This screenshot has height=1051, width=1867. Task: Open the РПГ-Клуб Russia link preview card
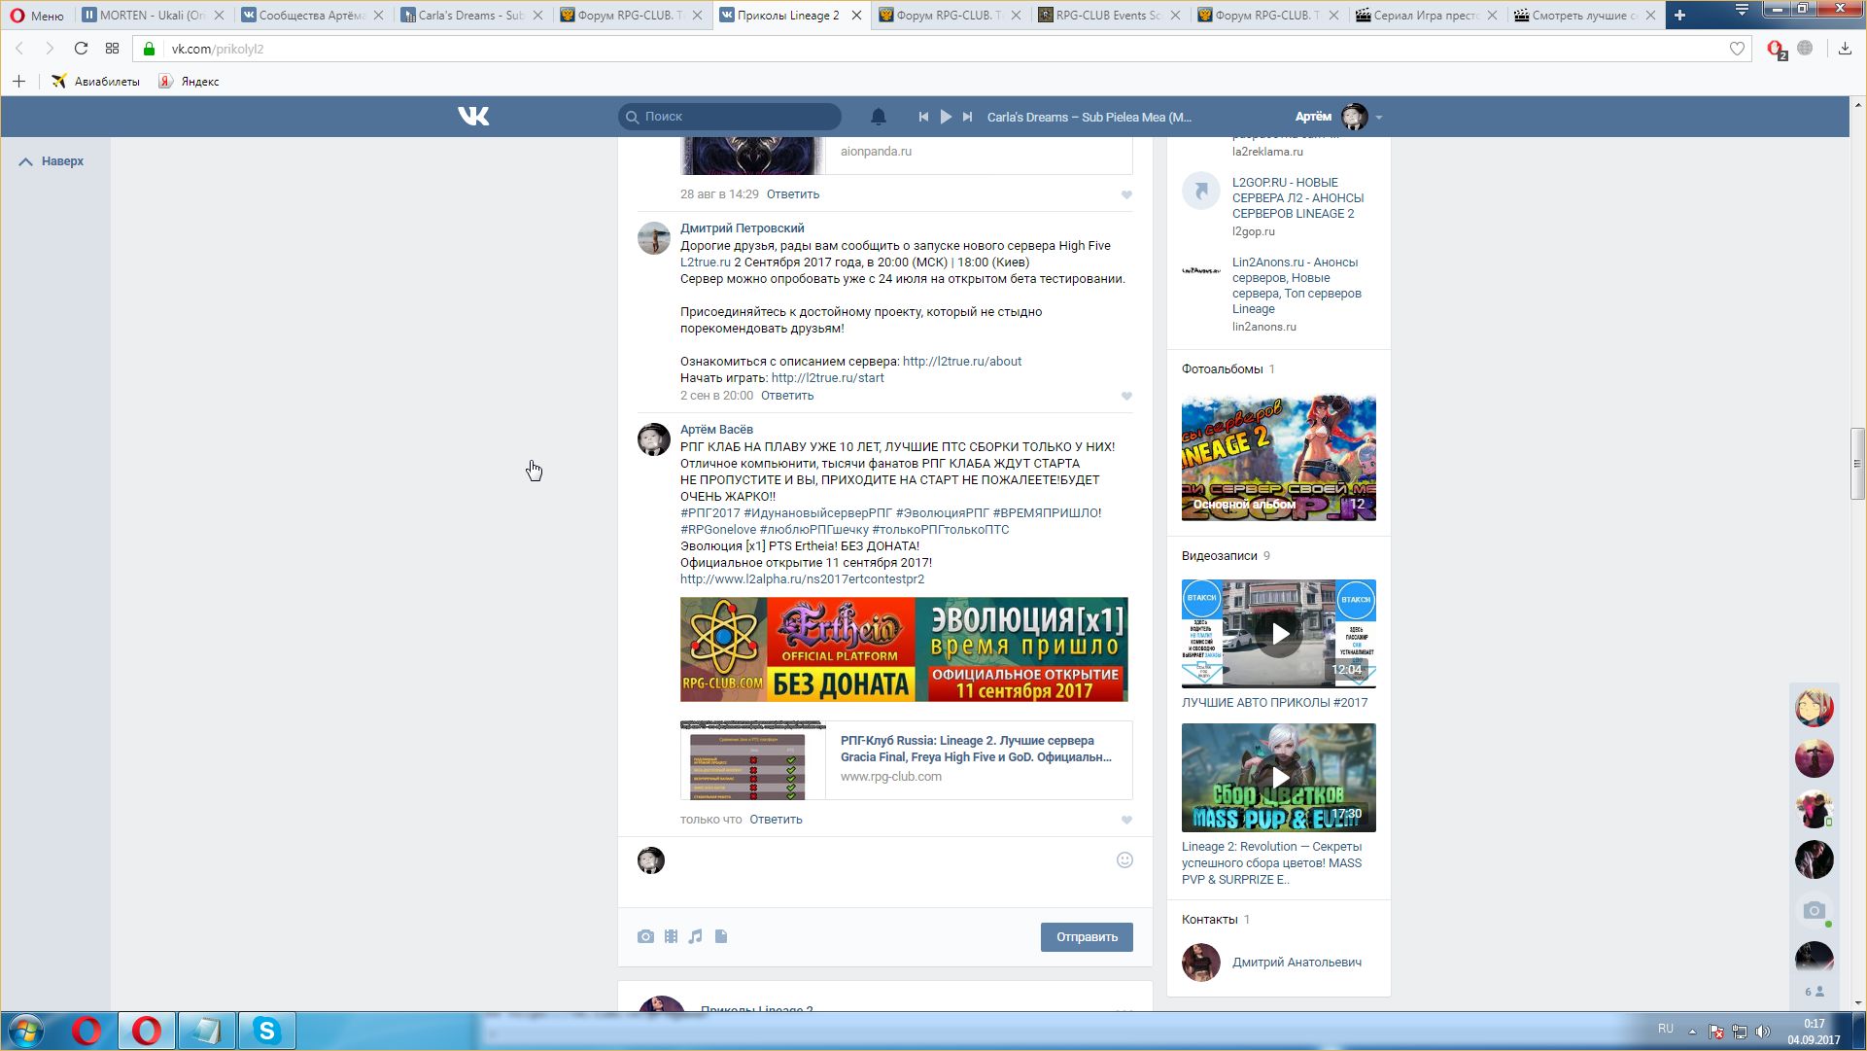coord(906,760)
